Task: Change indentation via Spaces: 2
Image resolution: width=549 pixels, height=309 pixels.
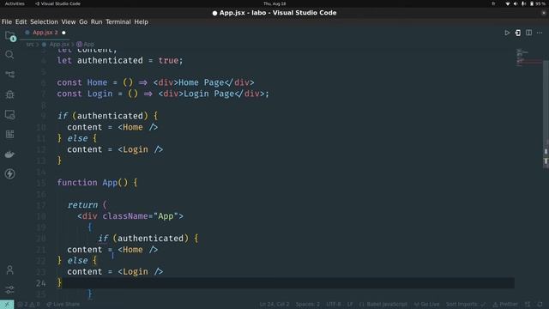Action: click(x=308, y=305)
